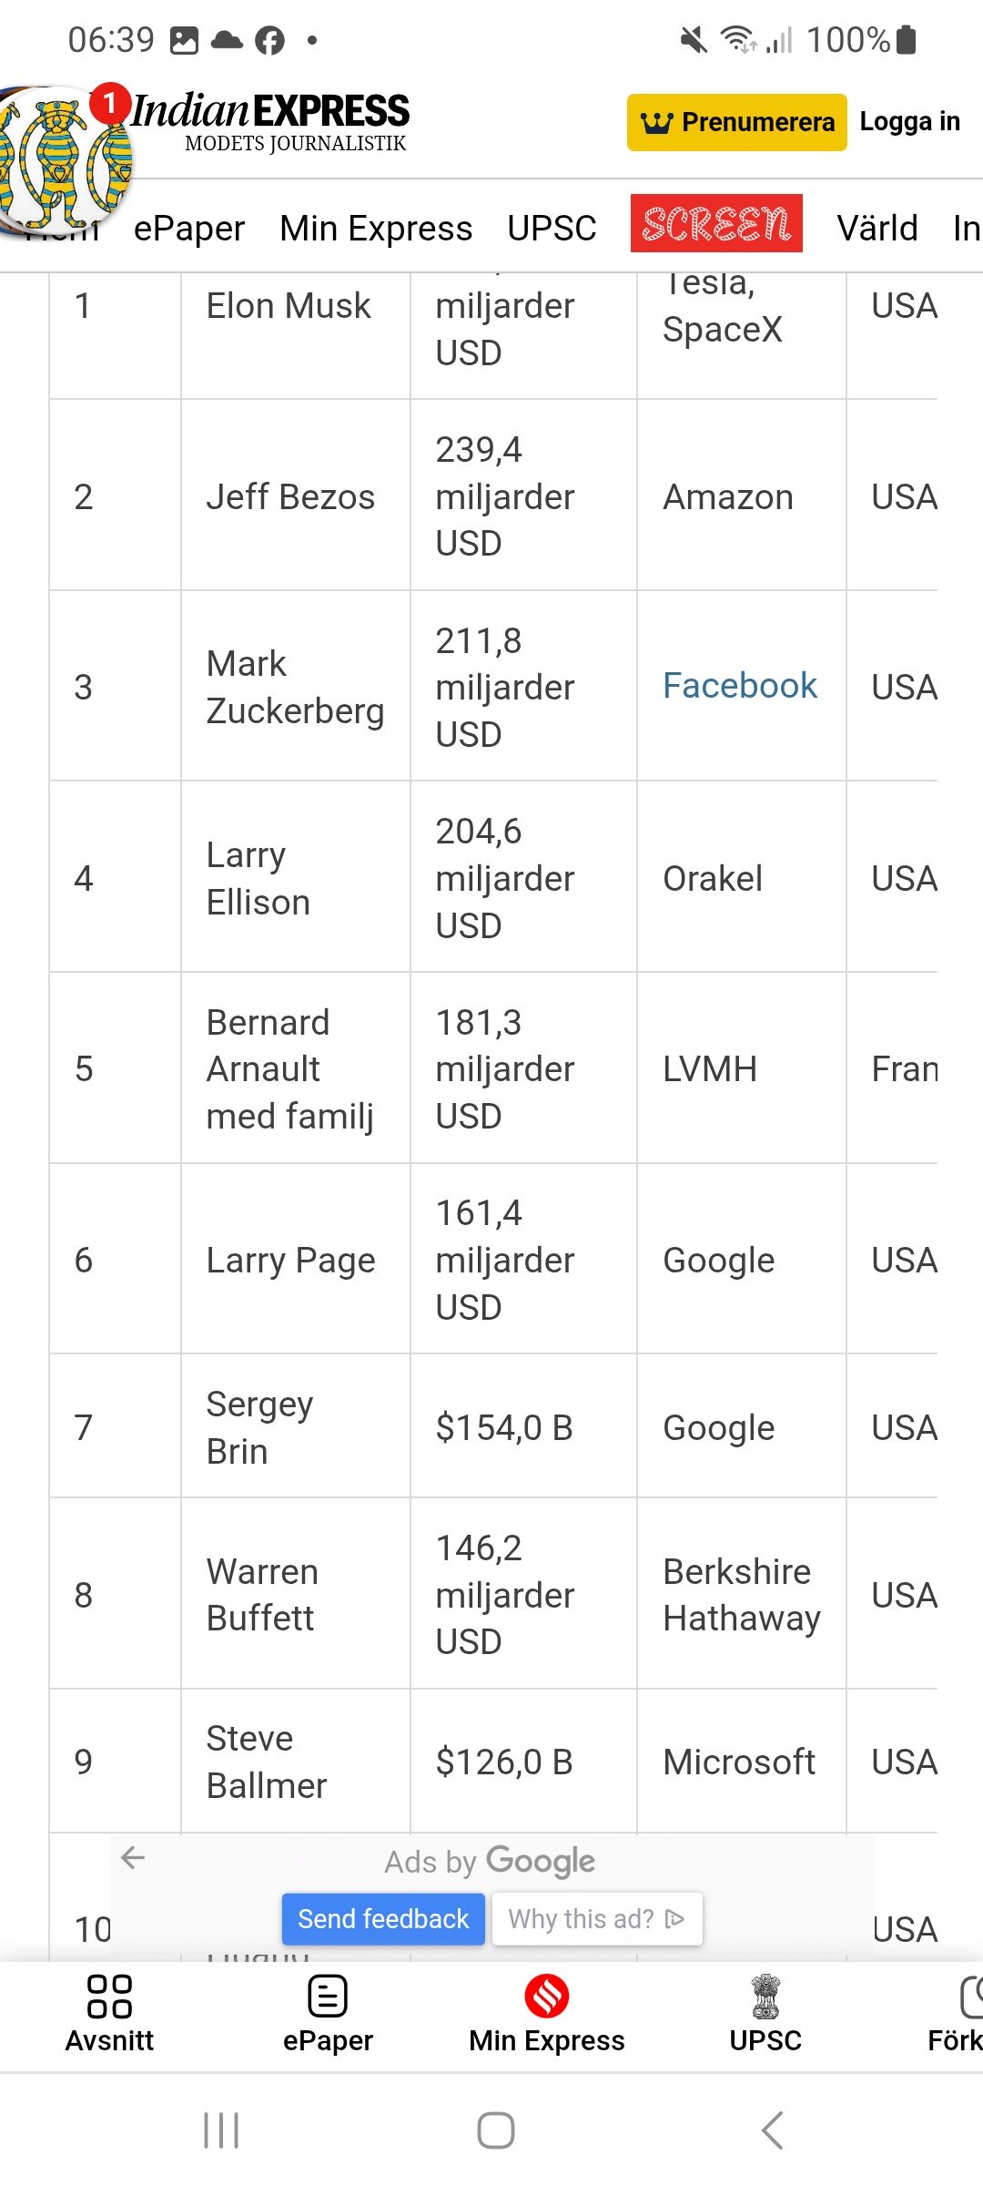
Task: Go to the Värld section
Action: tap(877, 229)
